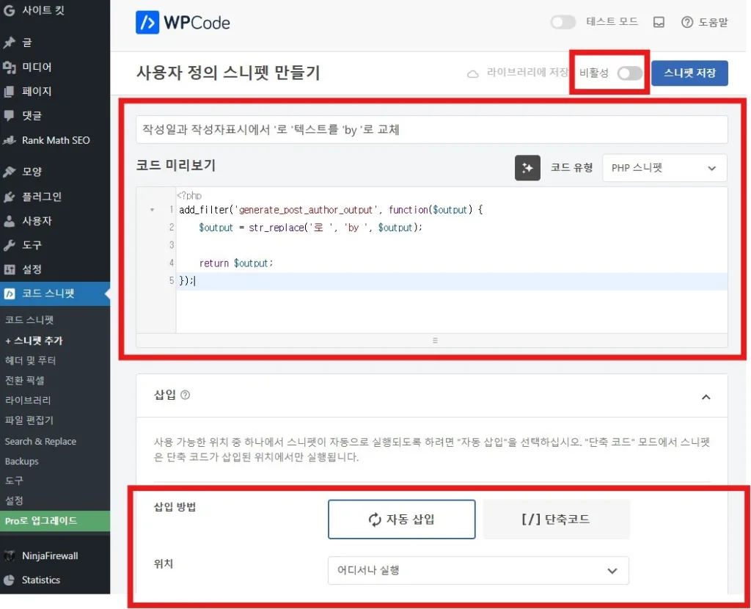
Task: Click the 도구 wrench icon
Action: coord(9,245)
